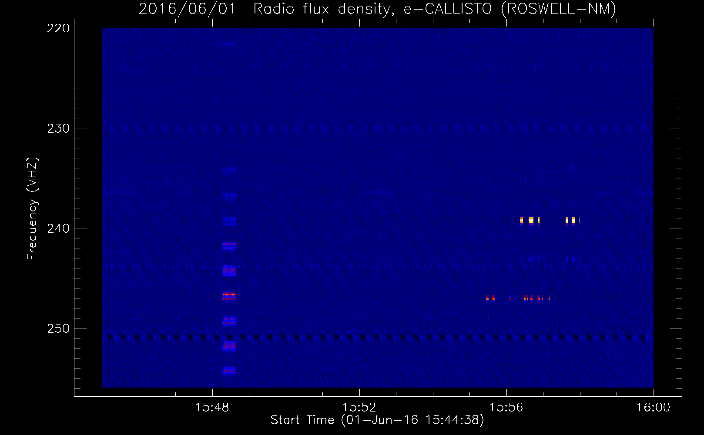
Task: Click the bright red burst near 247 MHz at 15:48
Action: pyautogui.click(x=229, y=295)
